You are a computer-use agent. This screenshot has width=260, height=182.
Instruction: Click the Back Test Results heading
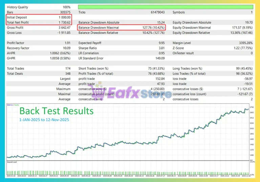point(57,111)
